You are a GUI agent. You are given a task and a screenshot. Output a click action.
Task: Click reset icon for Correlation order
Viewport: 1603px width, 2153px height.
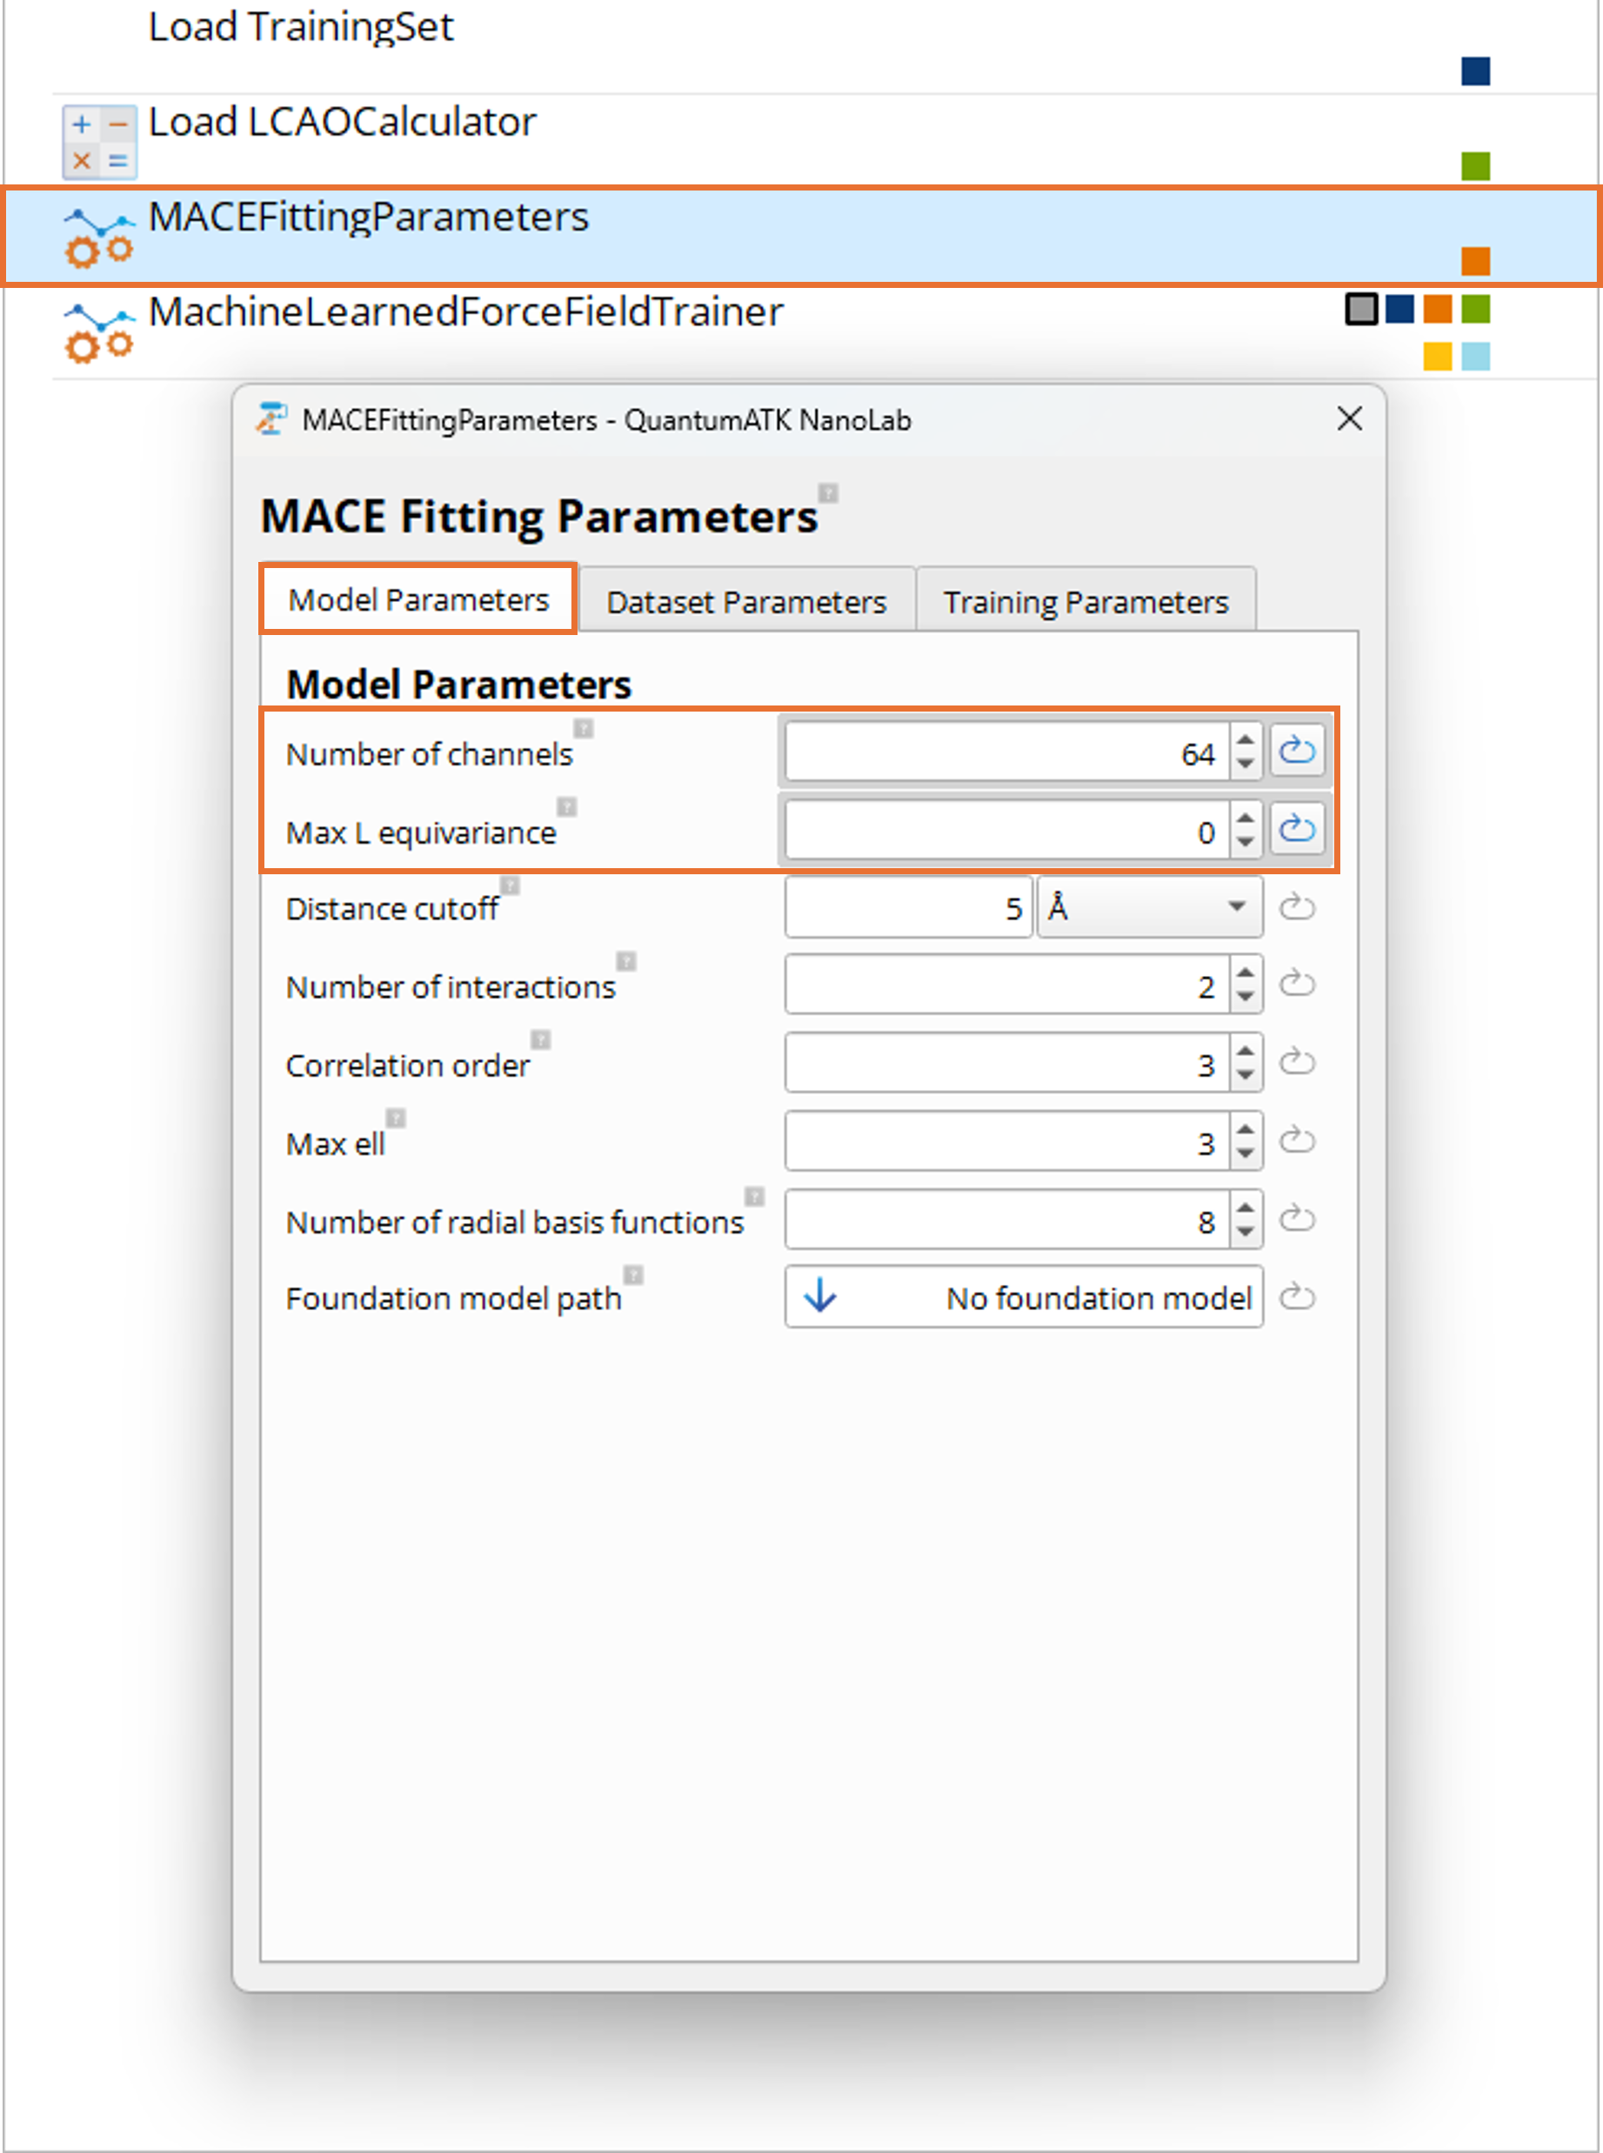click(1296, 1063)
